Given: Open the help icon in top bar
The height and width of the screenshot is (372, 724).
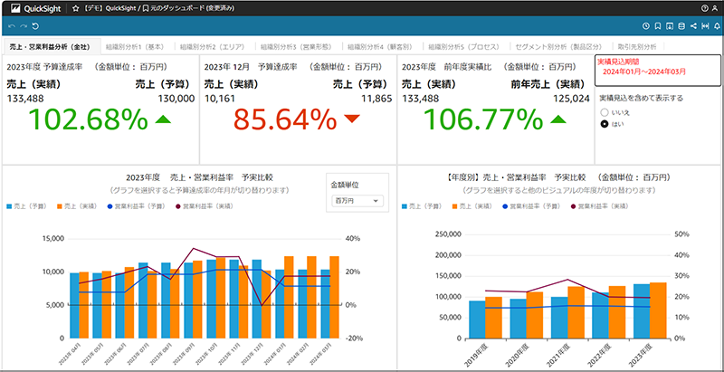Looking at the screenshot, I should click(703, 8).
